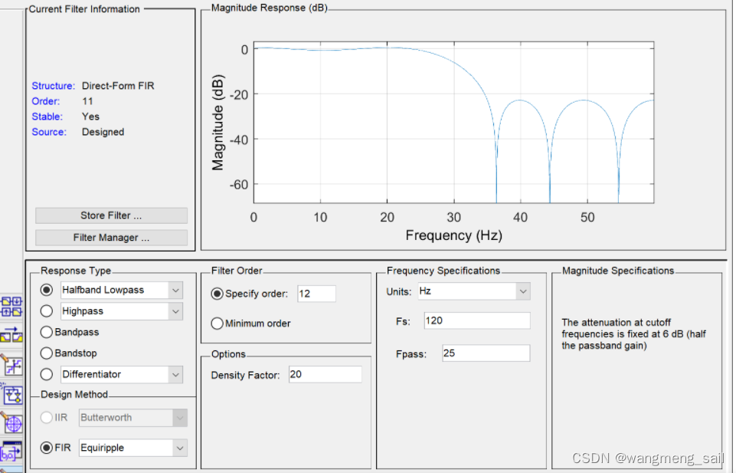Edit the Specify order value field
Image resolution: width=736 pixels, height=473 pixels.
point(316,294)
